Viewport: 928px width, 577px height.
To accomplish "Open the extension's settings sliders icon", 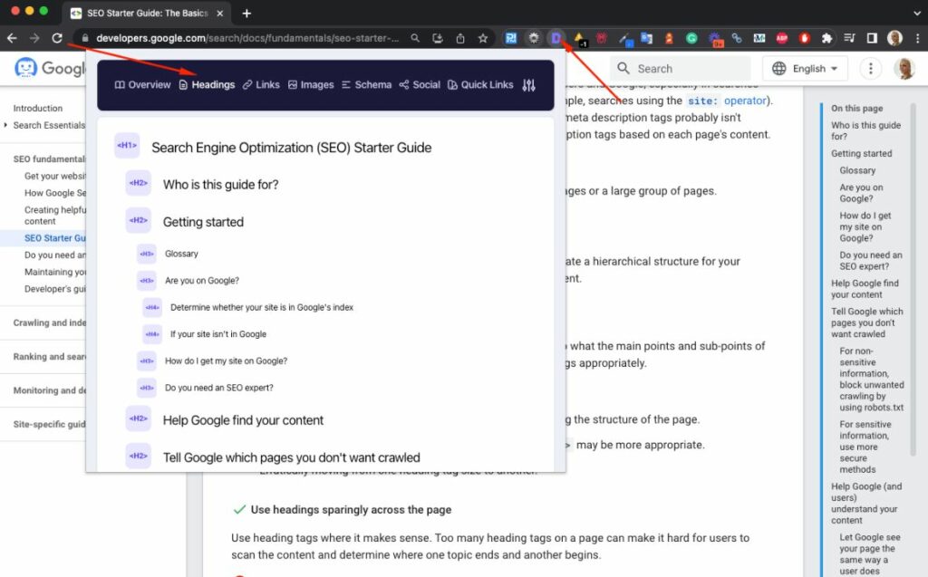I will click(x=529, y=85).
